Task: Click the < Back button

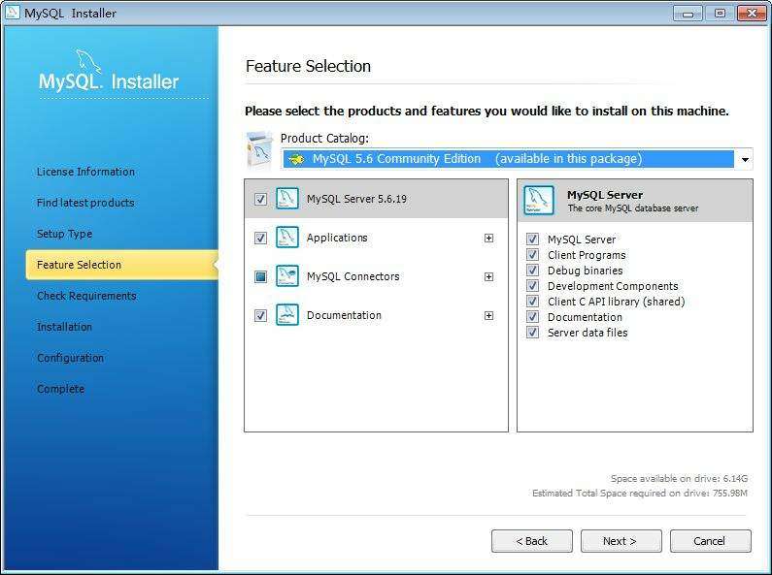Action: (x=532, y=541)
